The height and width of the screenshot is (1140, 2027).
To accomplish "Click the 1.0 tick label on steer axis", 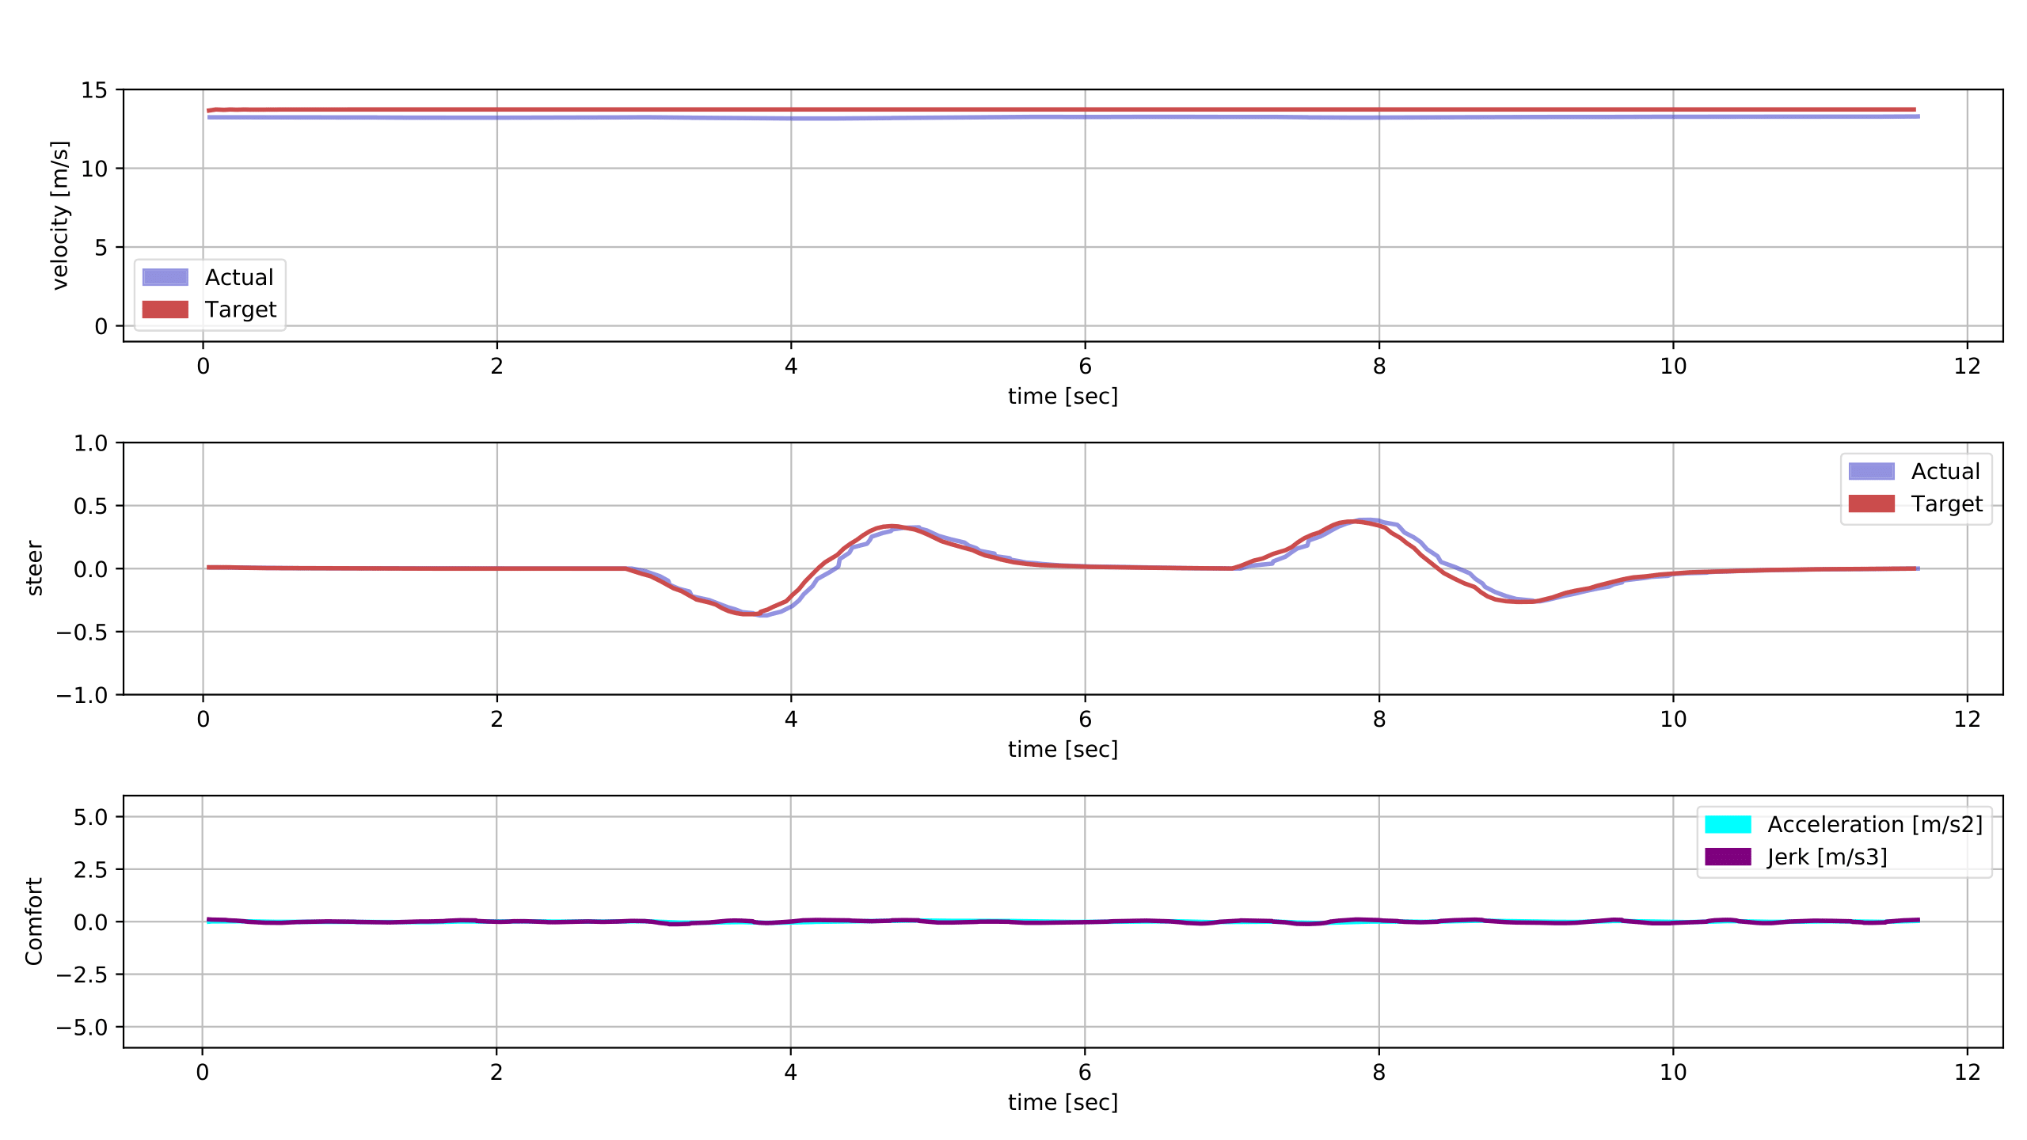I will pyautogui.click(x=90, y=443).
